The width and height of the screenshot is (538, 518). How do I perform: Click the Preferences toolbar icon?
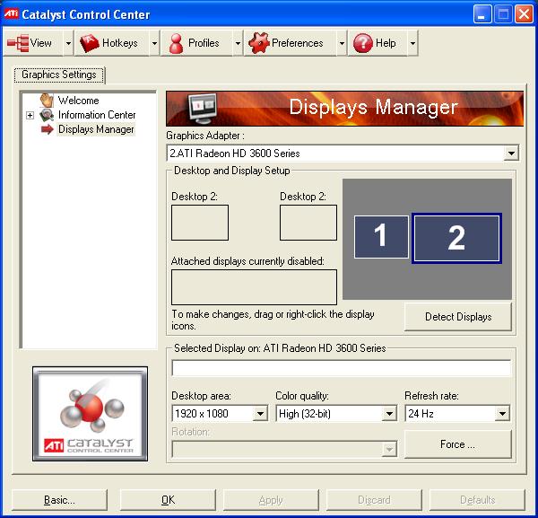pyautogui.click(x=257, y=43)
